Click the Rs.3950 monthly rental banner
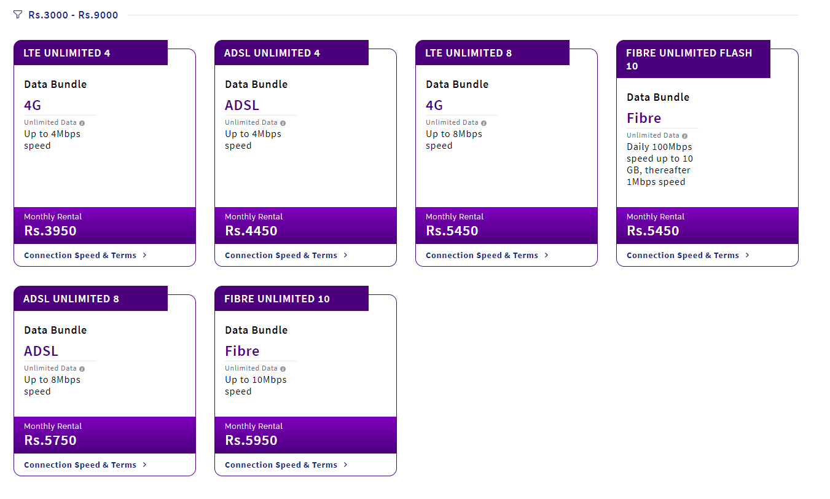The image size is (830, 499). [104, 226]
